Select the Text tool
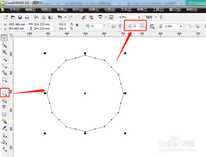Image resolution: width=206 pixels, height=157 pixels. coord(4,107)
